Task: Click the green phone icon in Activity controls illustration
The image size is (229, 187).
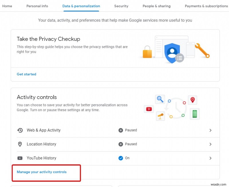Action: coord(195,114)
